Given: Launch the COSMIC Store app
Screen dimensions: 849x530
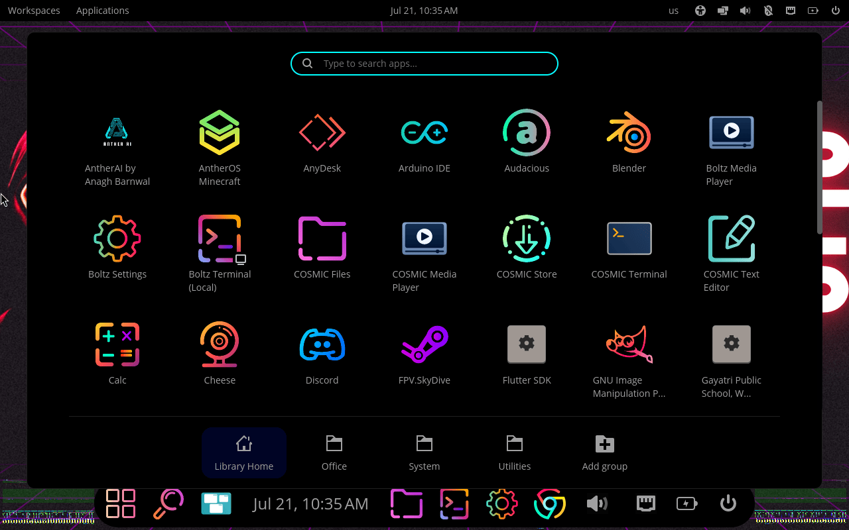Looking at the screenshot, I should [527, 238].
